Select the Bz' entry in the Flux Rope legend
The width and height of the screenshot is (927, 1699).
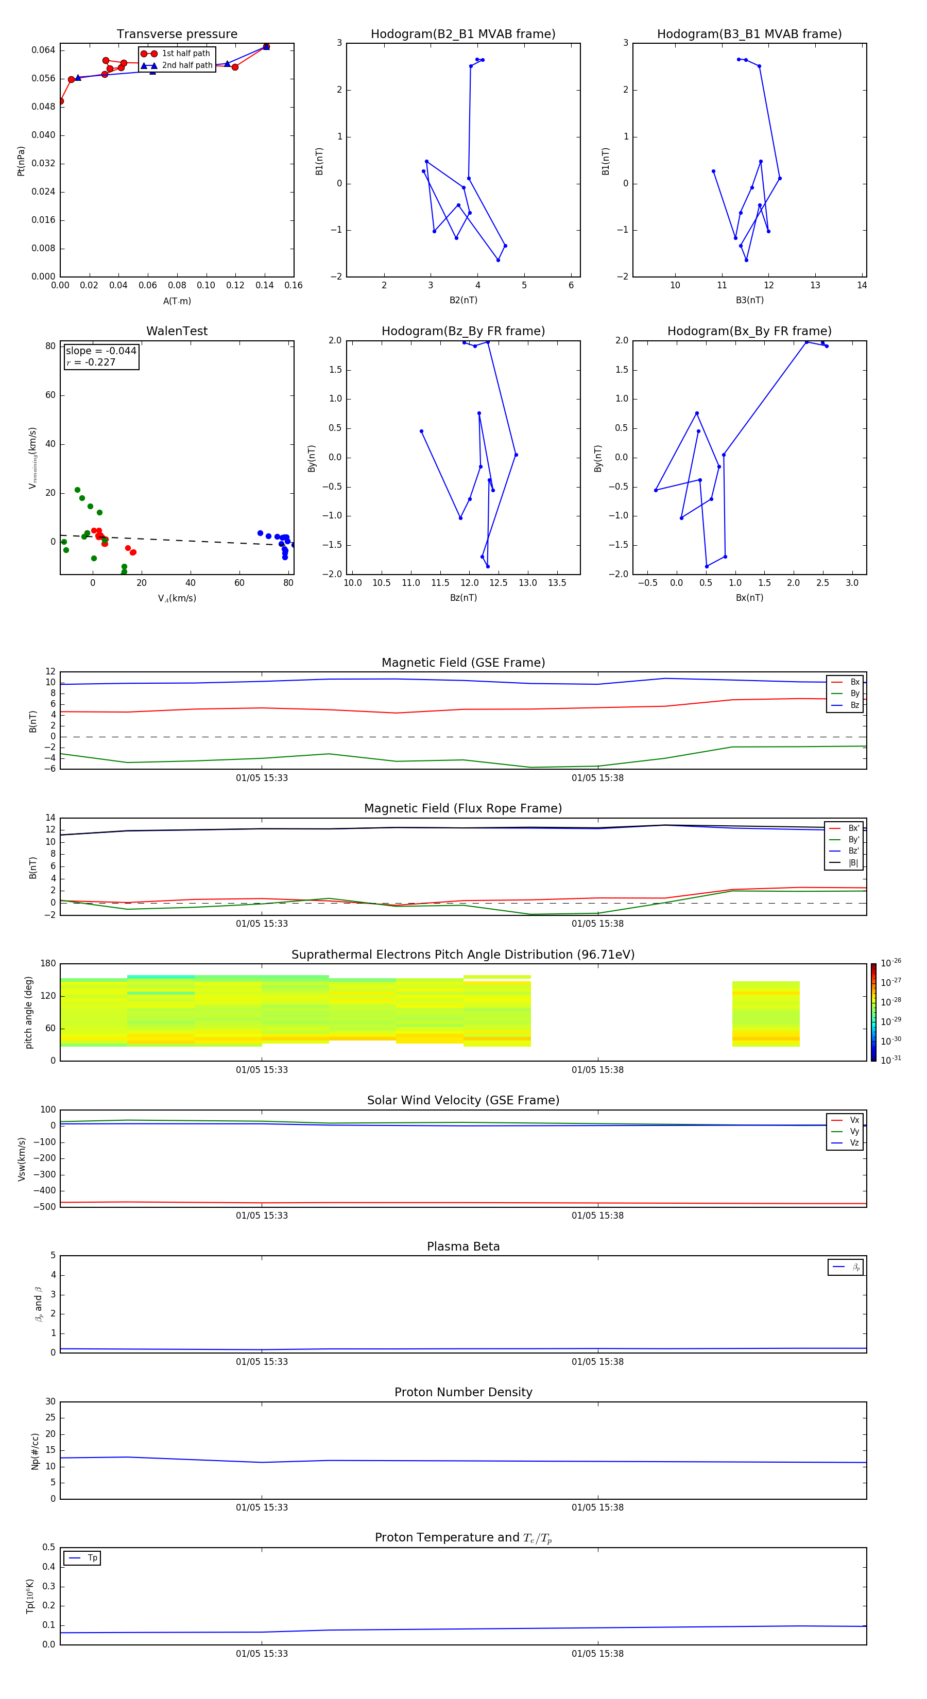pos(844,851)
